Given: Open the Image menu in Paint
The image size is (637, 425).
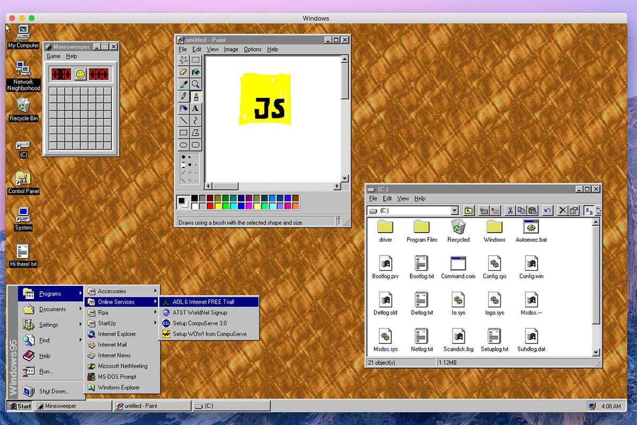Looking at the screenshot, I should (x=231, y=49).
